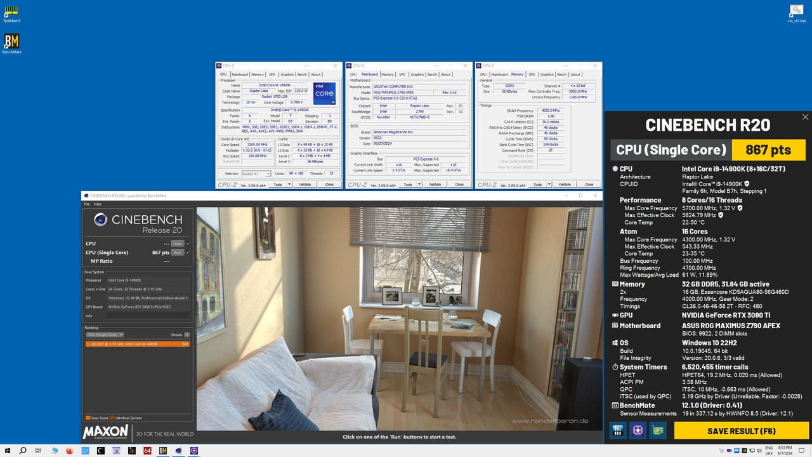This screenshot has height=457, width=812.
Task: Click Close button in CPU-Z Mainboard window
Action: (459, 184)
